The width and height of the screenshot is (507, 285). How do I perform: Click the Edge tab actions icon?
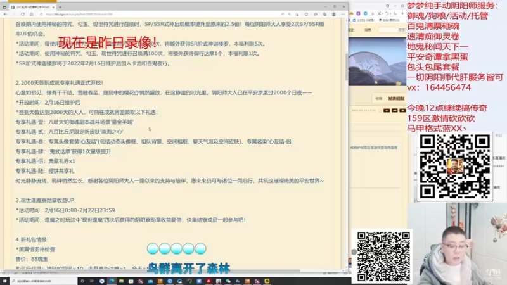point(4,7)
